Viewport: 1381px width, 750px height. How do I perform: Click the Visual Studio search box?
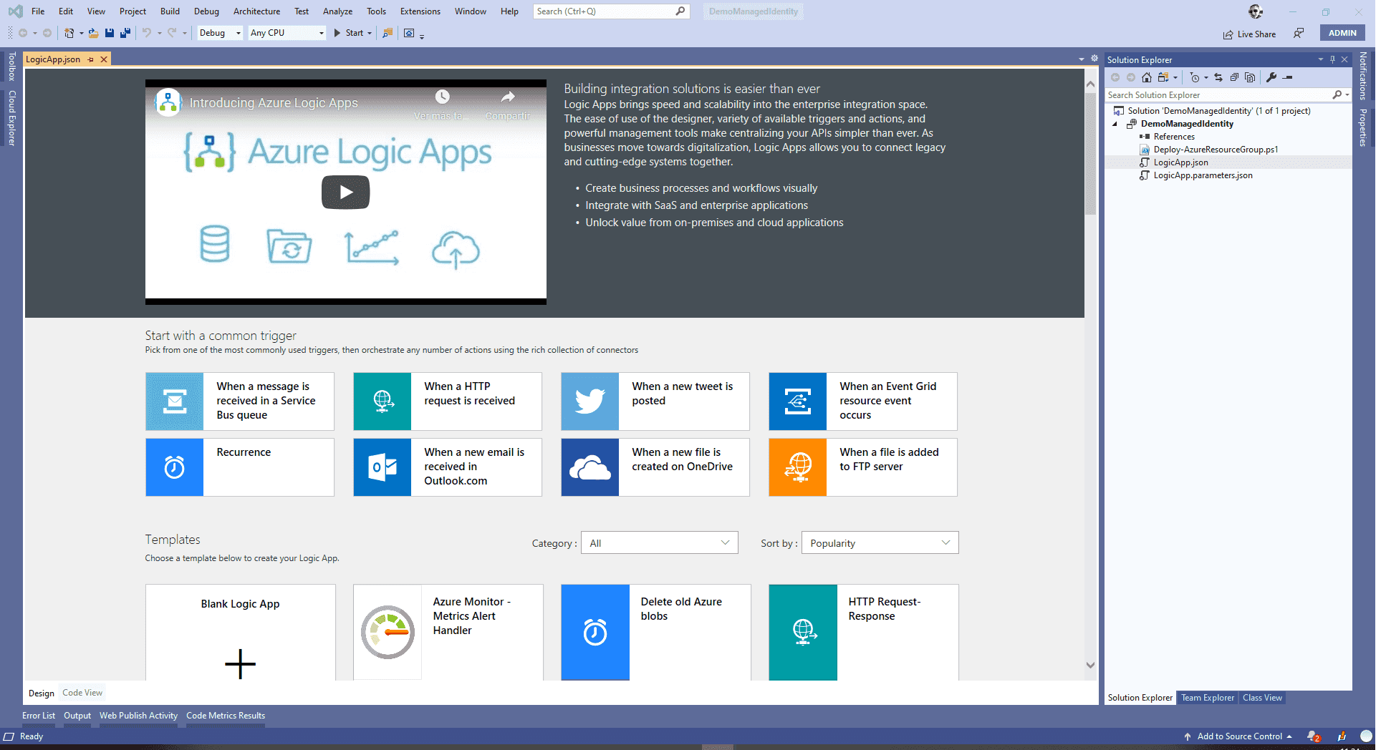pos(611,11)
